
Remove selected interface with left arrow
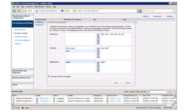click(x=98, y=40)
